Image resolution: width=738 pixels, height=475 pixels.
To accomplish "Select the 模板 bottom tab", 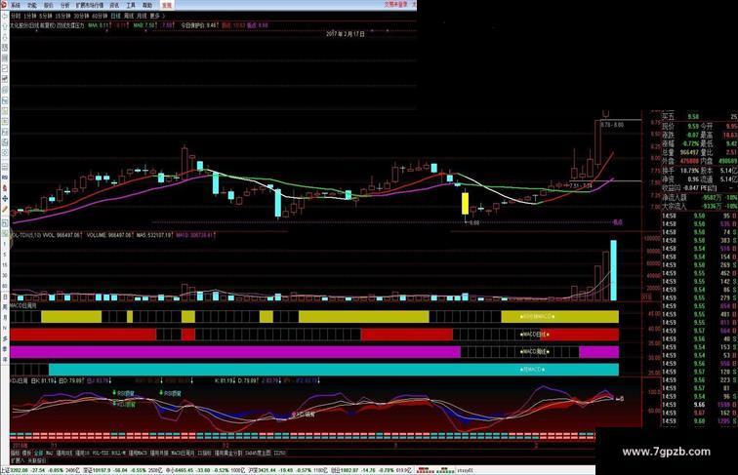I will (x=26, y=453).
